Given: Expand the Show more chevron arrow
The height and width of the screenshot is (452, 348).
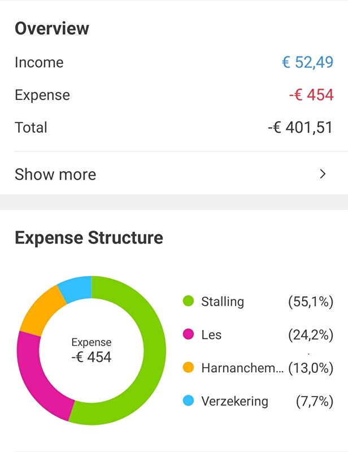Looking at the screenshot, I should [323, 174].
